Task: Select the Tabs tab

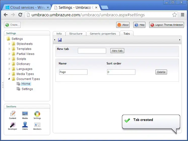Action: (x=127, y=34)
